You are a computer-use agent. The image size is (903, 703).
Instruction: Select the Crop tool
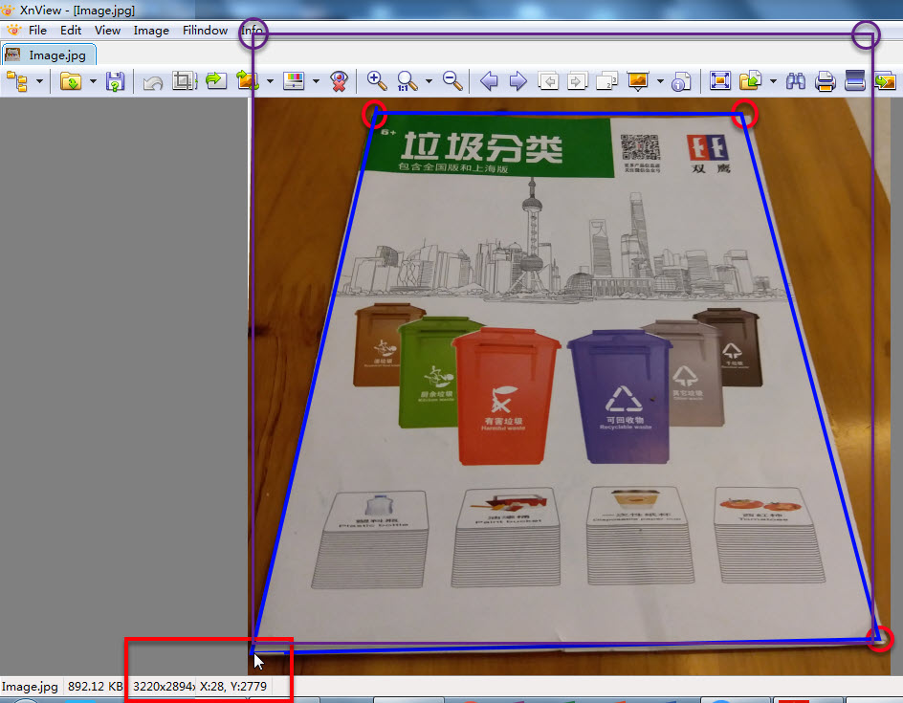point(181,80)
